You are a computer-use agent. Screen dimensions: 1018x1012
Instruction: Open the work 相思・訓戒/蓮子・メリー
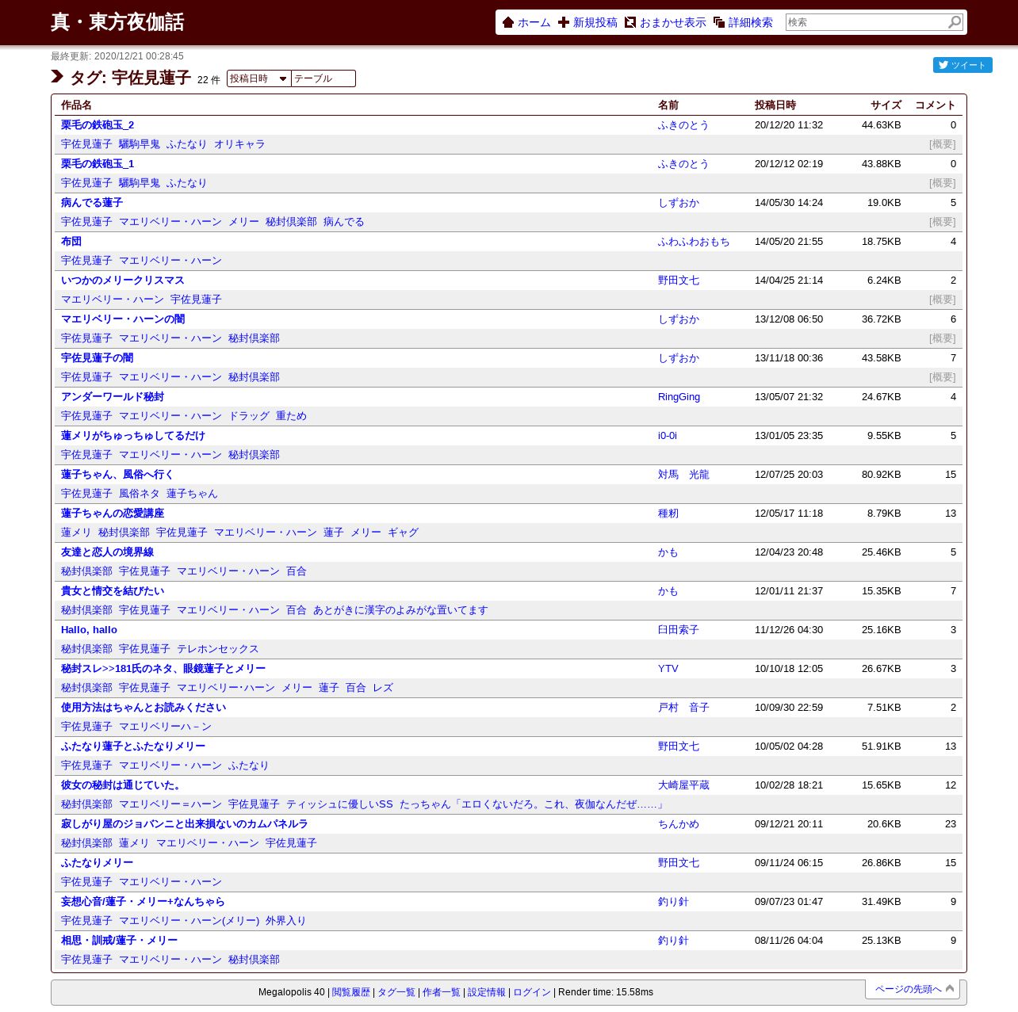tap(120, 940)
